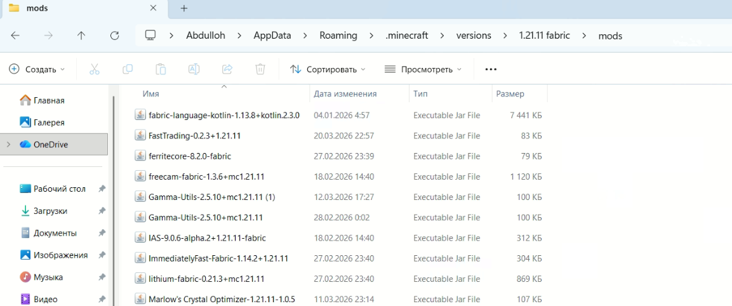Click the Copy icon in toolbar
Viewport: 732px width, 306px height.
pyautogui.click(x=128, y=69)
